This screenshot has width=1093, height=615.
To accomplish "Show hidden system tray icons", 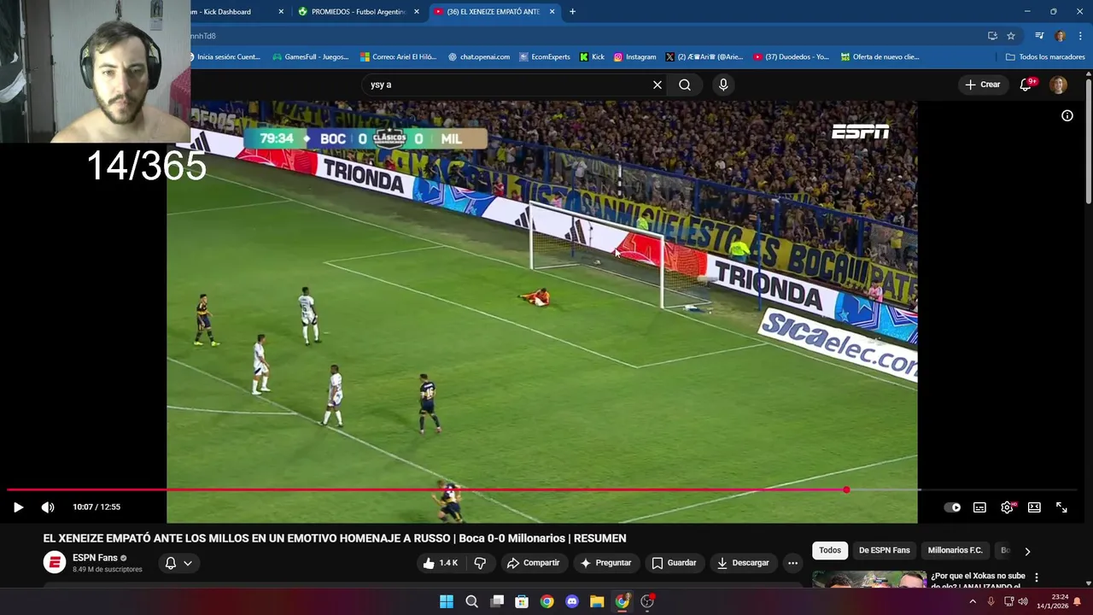I will pyautogui.click(x=973, y=601).
